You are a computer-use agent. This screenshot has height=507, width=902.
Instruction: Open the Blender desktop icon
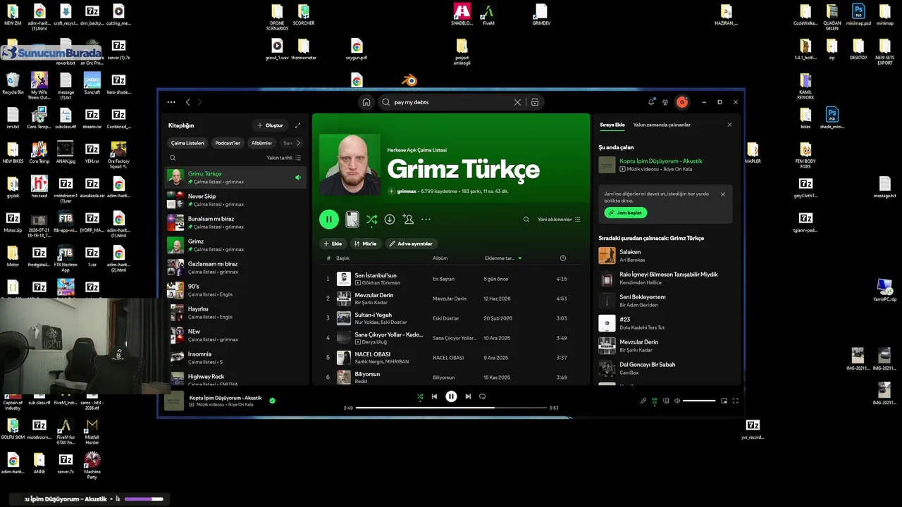click(409, 81)
